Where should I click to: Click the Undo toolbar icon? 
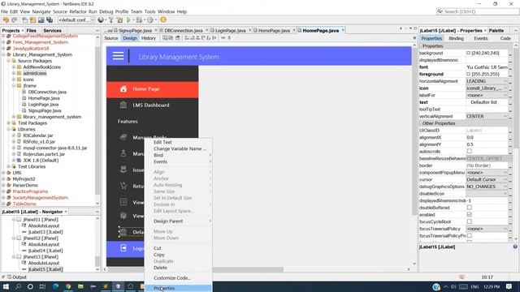[x=6, y=19]
